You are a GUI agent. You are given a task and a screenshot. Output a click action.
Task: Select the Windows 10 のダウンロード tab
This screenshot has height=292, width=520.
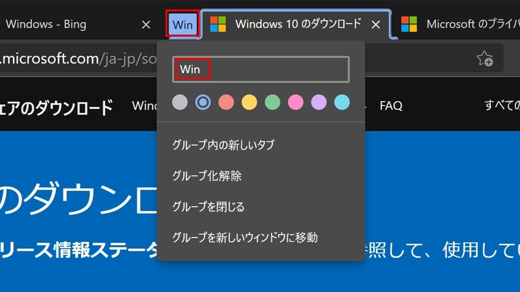pos(297,24)
